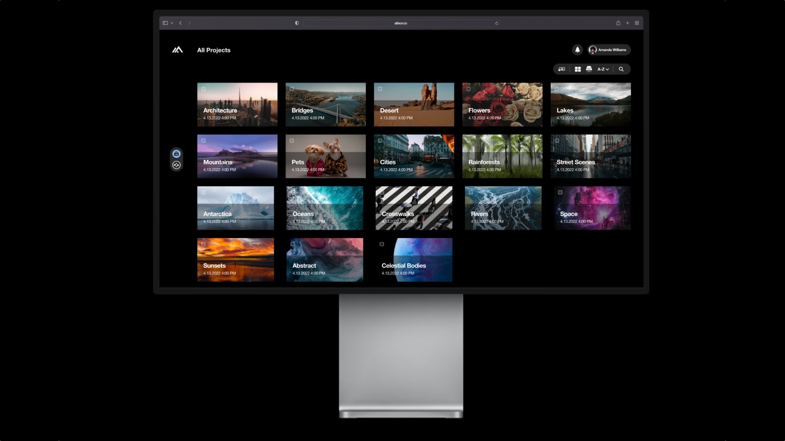Click the storage drive filter icon
This screenshot has height=441, width=785.
(589, 69)
